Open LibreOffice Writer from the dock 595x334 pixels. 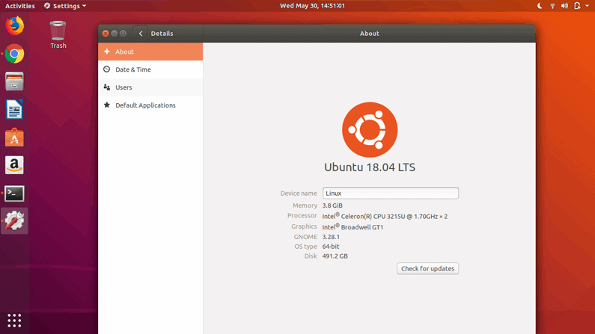coord(14,109)
